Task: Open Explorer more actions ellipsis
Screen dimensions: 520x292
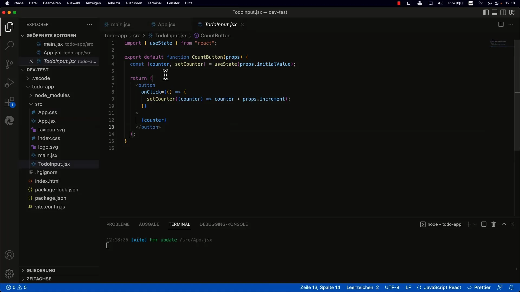Action: point(90,25)
